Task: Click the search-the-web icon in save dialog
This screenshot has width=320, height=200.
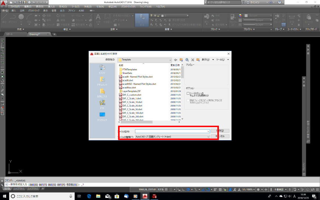Action: pyautogui.click(x=187, y=60)
